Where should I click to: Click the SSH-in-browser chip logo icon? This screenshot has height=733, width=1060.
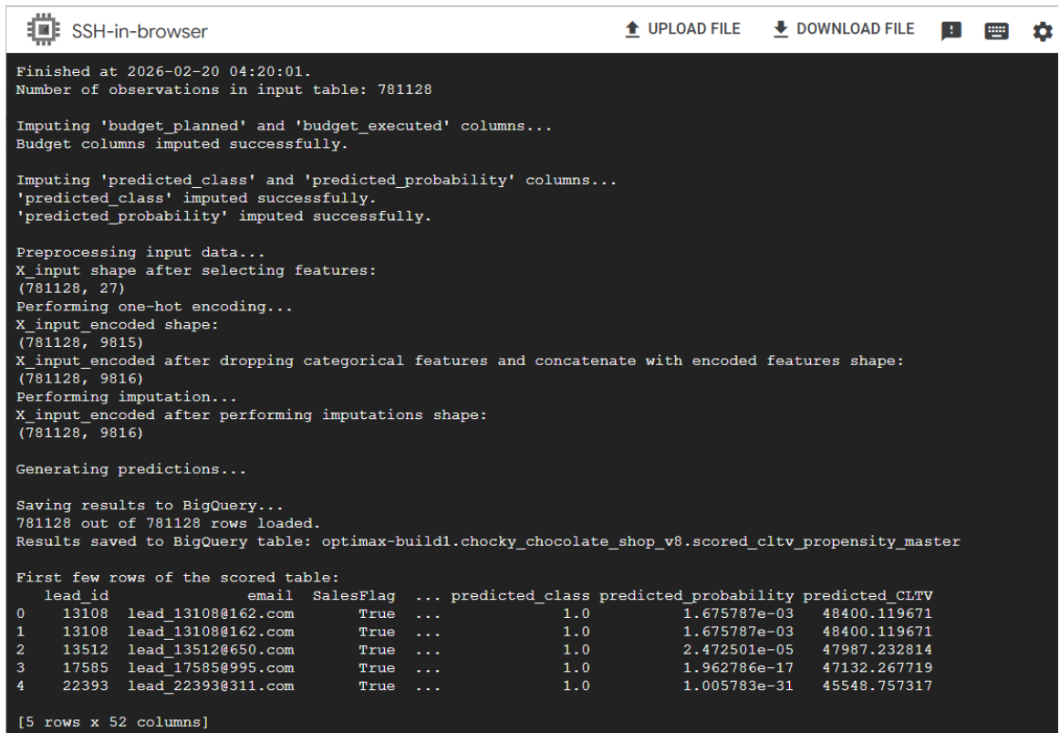click(43, 30)
